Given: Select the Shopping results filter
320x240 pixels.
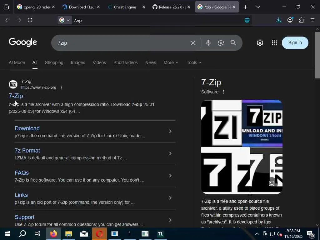Looking at the screenshot, I should point(54,62).
